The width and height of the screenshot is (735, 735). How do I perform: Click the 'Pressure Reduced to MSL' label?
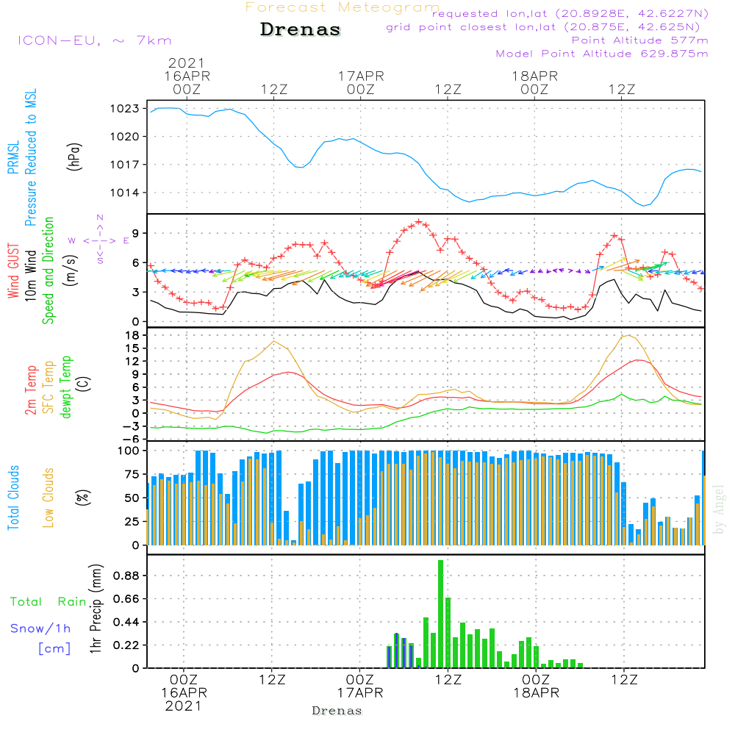tap(30, 157)
